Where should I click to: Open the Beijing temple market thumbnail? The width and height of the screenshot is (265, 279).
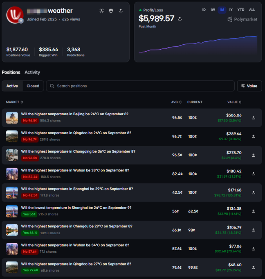(x=12, y=118)
